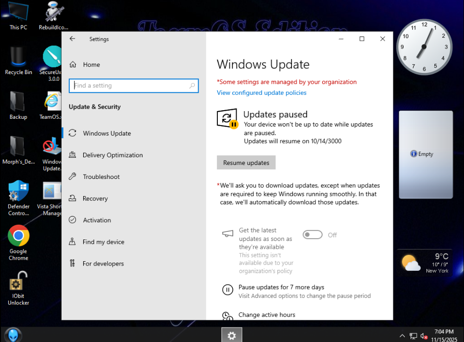Screen dimensions: 464x342
Task: Click the active hours clock icon
Action: [227, 316]
